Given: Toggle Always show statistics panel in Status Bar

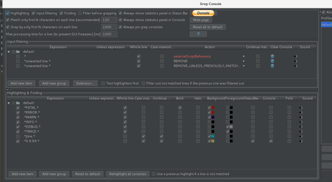Looking at the screenshot, I should (x=120, y=13).
